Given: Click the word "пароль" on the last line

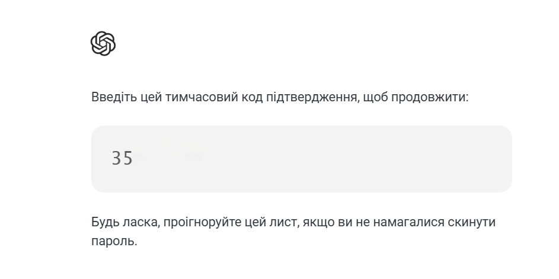Looking at the screenshot, I should tap(113, 242).
